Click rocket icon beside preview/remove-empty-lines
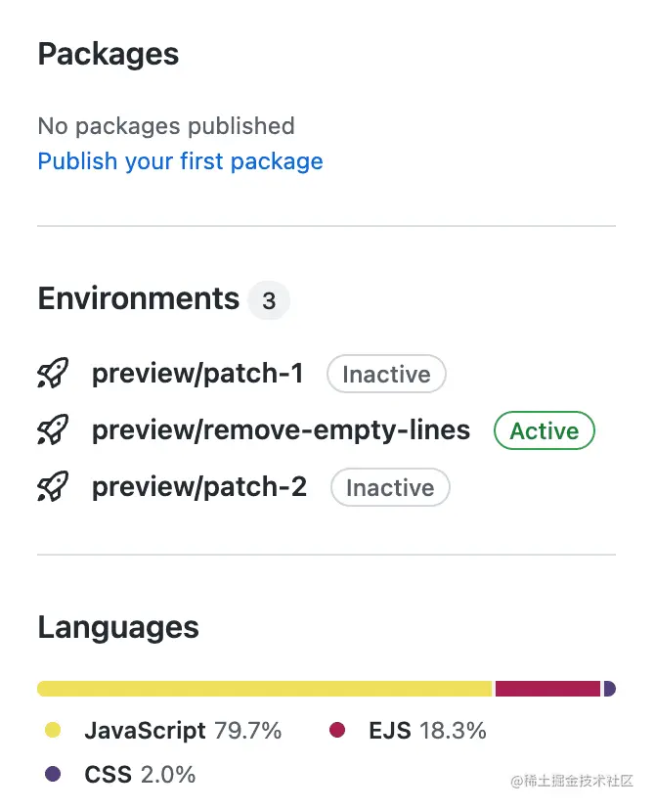 coord(53,430)
